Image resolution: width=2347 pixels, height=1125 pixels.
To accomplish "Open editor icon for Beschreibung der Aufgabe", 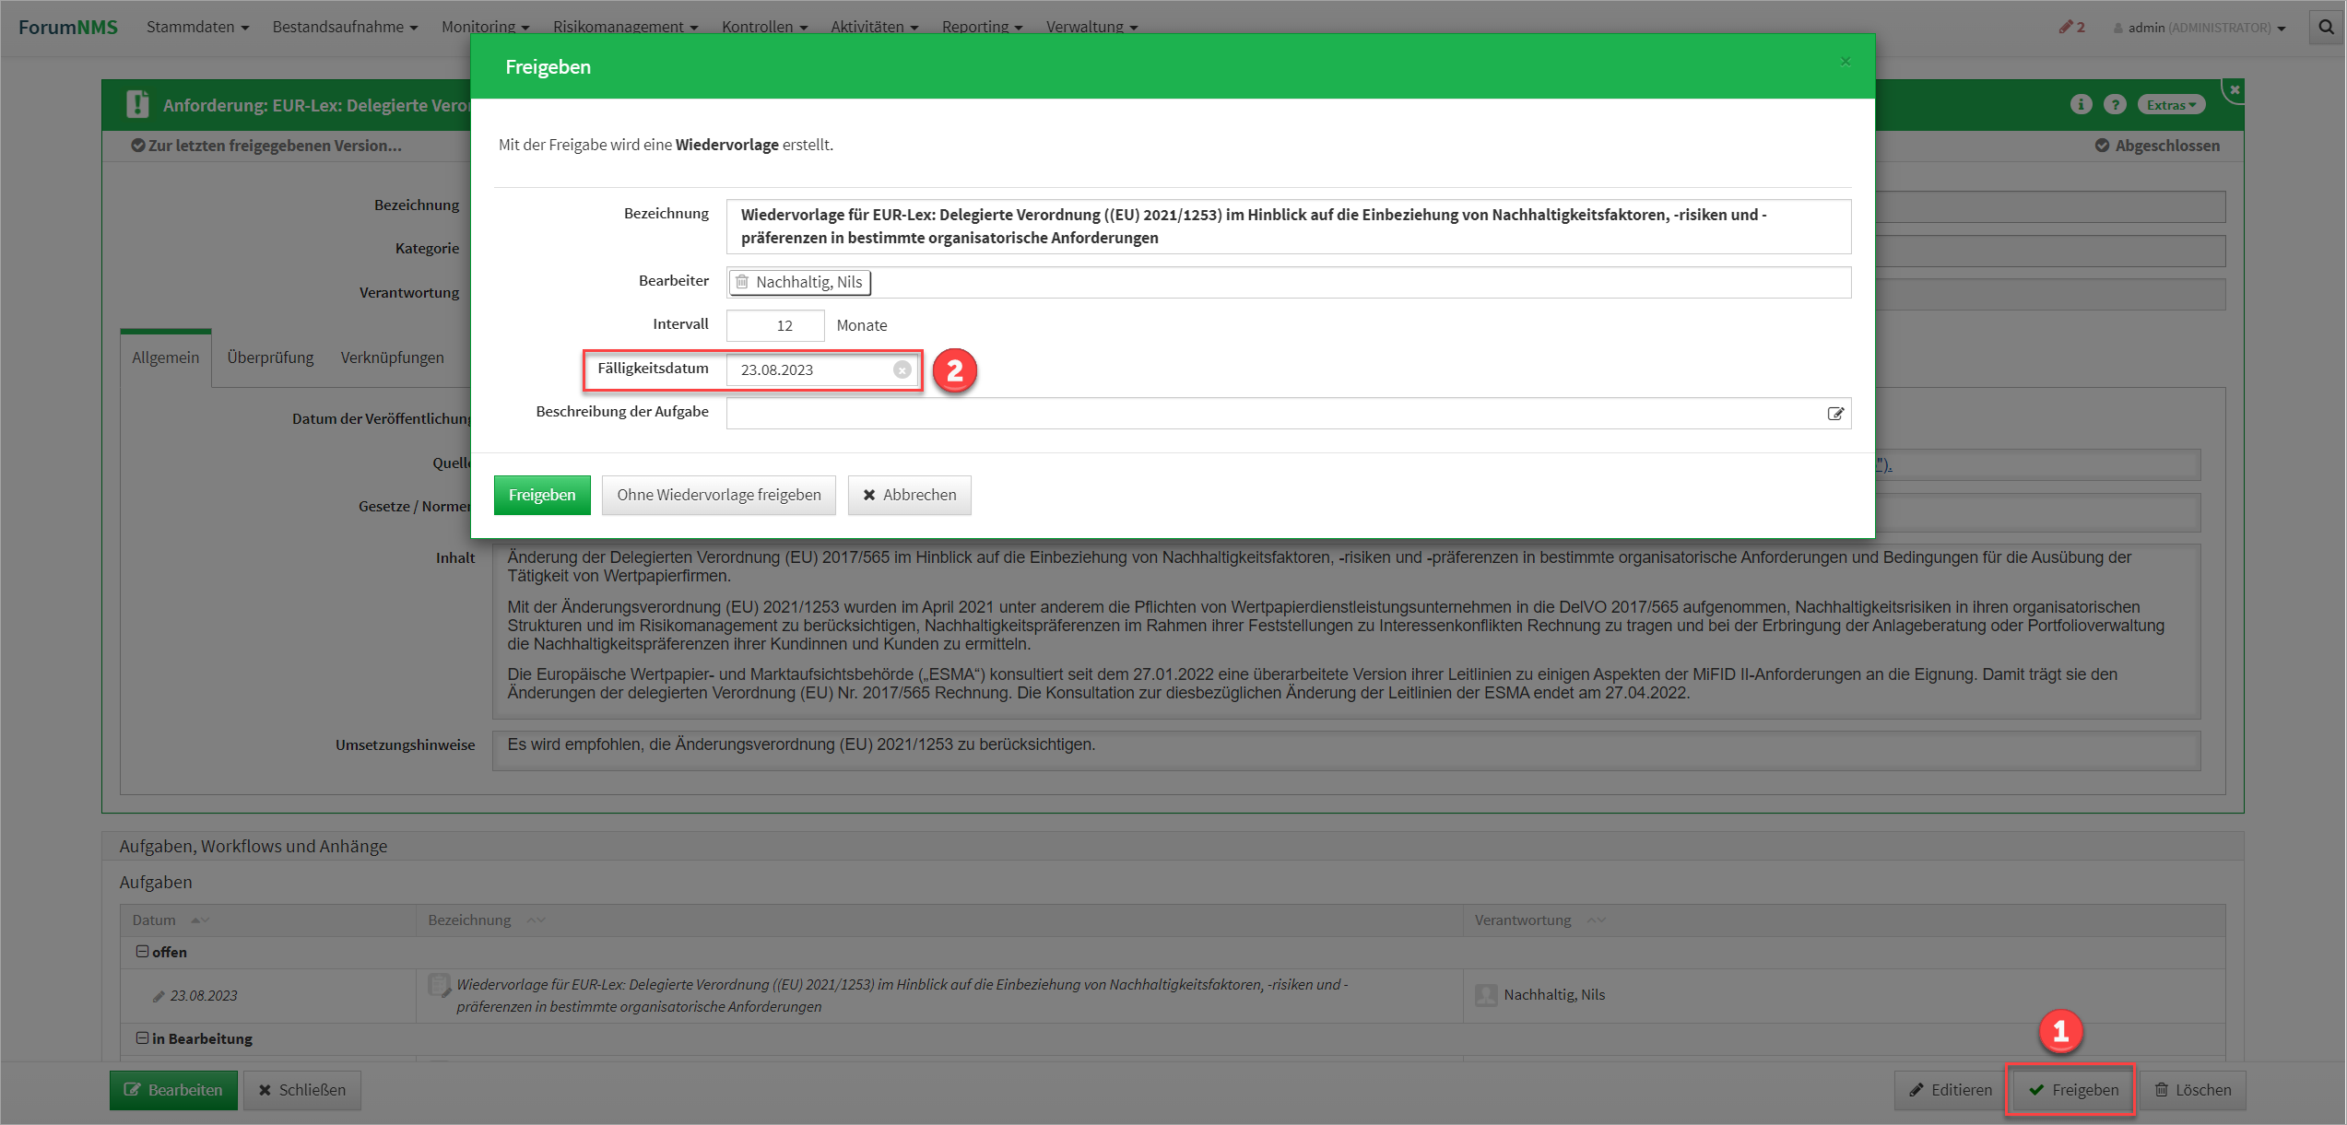I will [x=1834, y=414].
